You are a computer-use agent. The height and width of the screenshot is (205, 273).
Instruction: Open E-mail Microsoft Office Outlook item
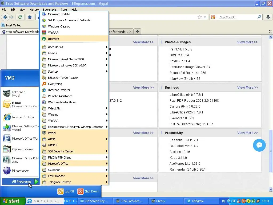tap(20, 104)
